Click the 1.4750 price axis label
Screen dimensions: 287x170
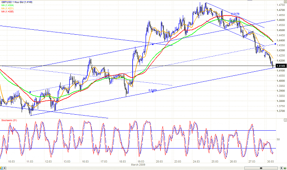coord(281,5)
